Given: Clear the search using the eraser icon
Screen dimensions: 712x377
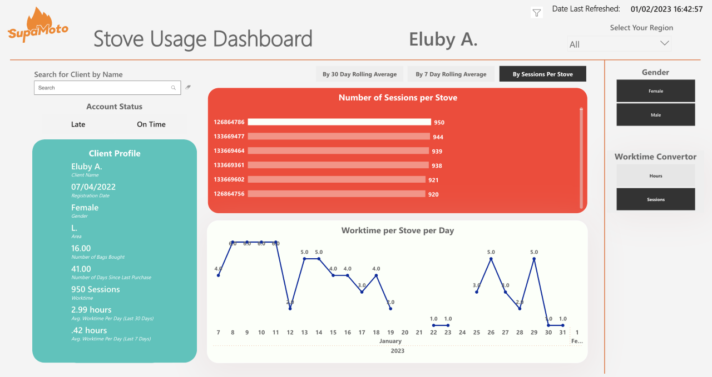Looking at the screenshot, I should pos(187,87).
